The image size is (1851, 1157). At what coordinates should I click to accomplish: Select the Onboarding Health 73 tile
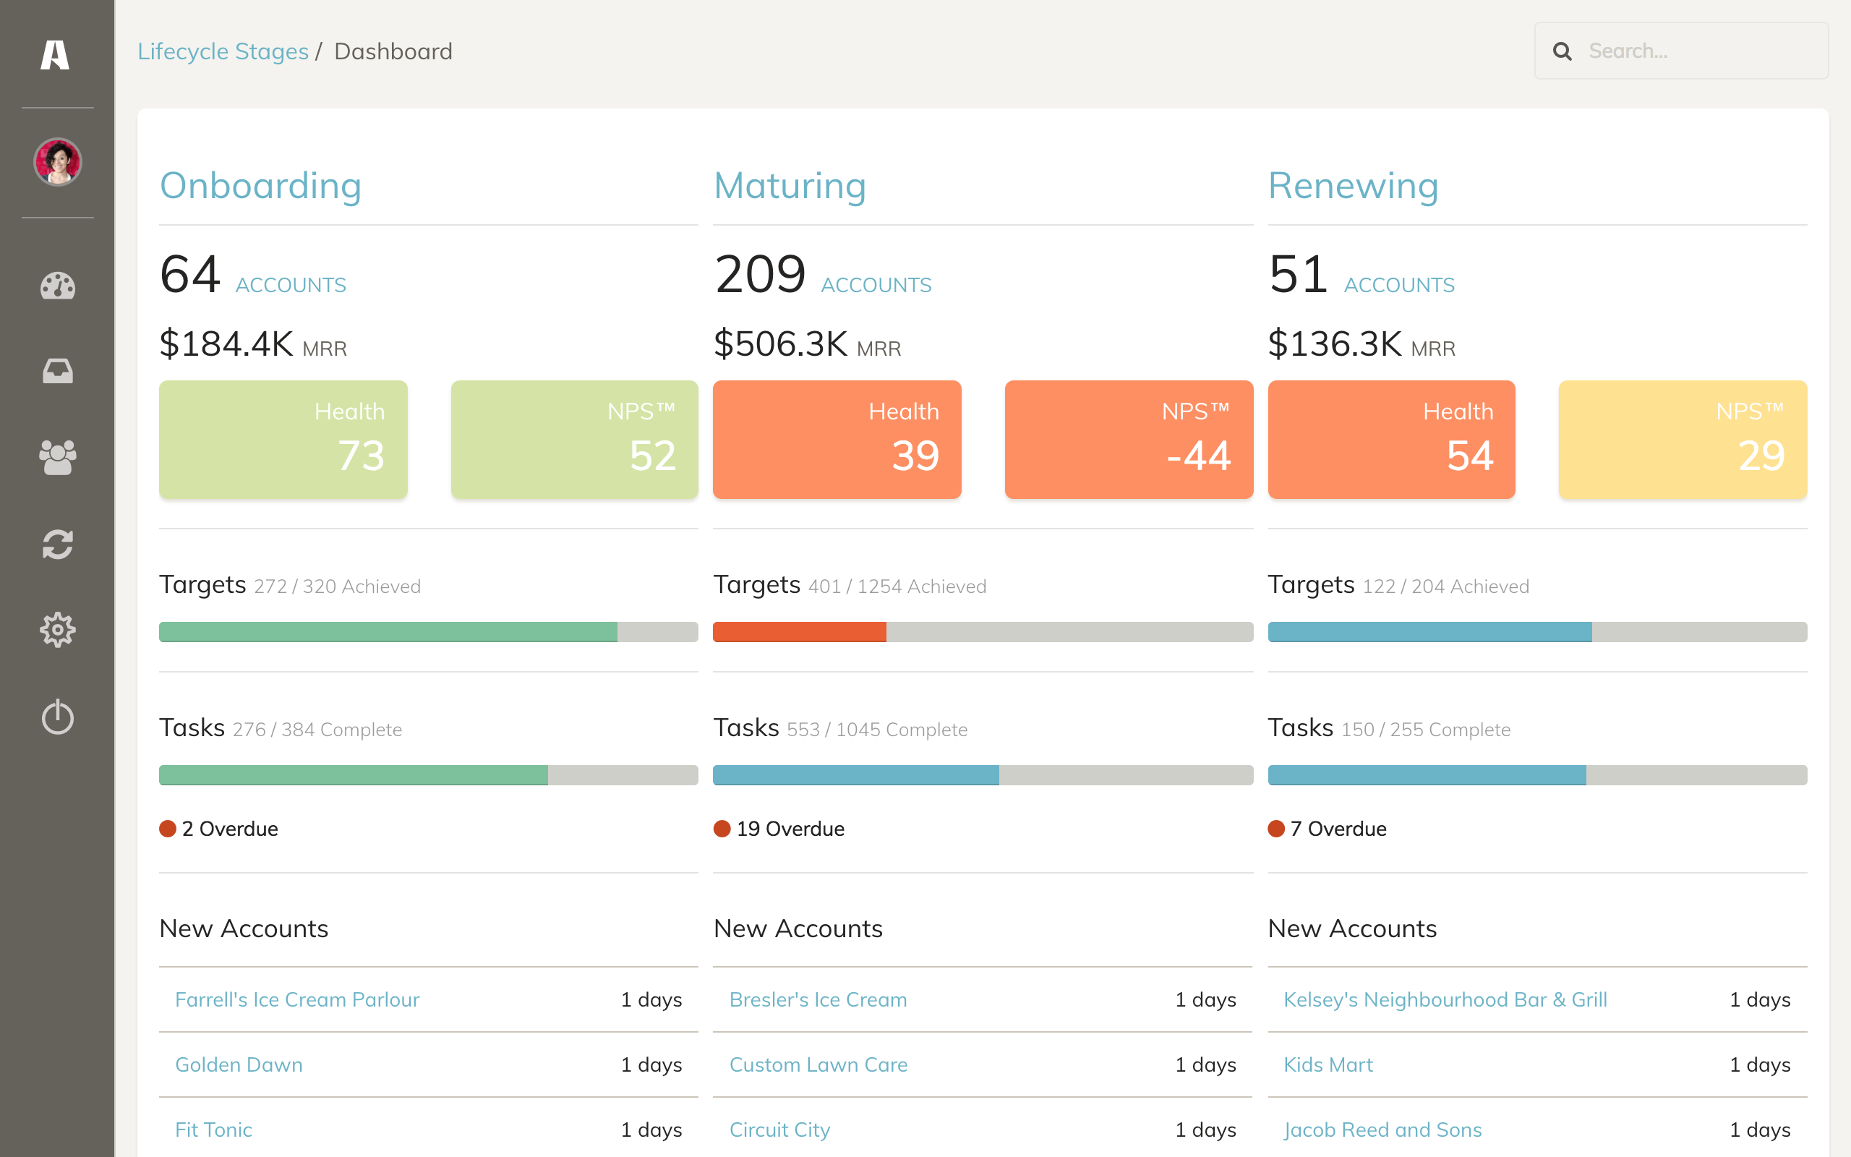point(283,439)
